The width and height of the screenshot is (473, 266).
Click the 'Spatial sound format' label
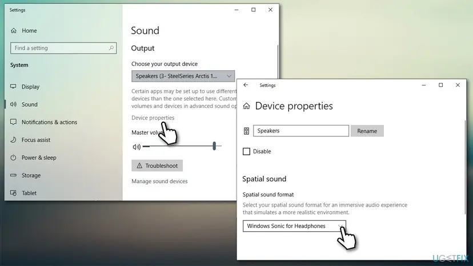click(268, 195)
